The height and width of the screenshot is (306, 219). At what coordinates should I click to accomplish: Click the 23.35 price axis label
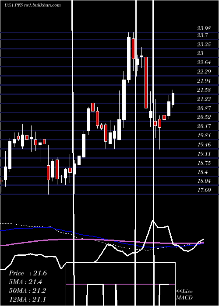[x=204, y=45]
